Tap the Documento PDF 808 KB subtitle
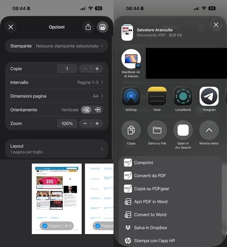The width and height of the screenshot is (227, 247). click(x=159, y=35)
